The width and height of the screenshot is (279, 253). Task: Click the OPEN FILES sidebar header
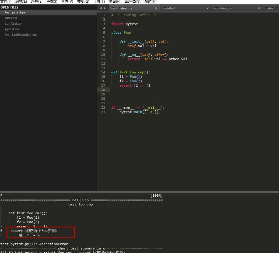pyautogui.click(x=9, y=7)
